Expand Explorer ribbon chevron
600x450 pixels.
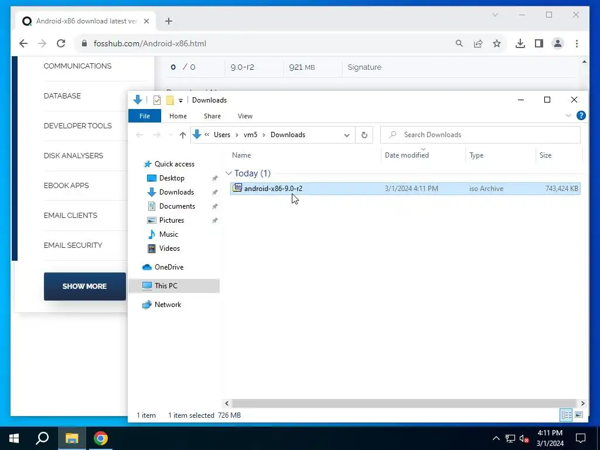click(x=568, y=115)
